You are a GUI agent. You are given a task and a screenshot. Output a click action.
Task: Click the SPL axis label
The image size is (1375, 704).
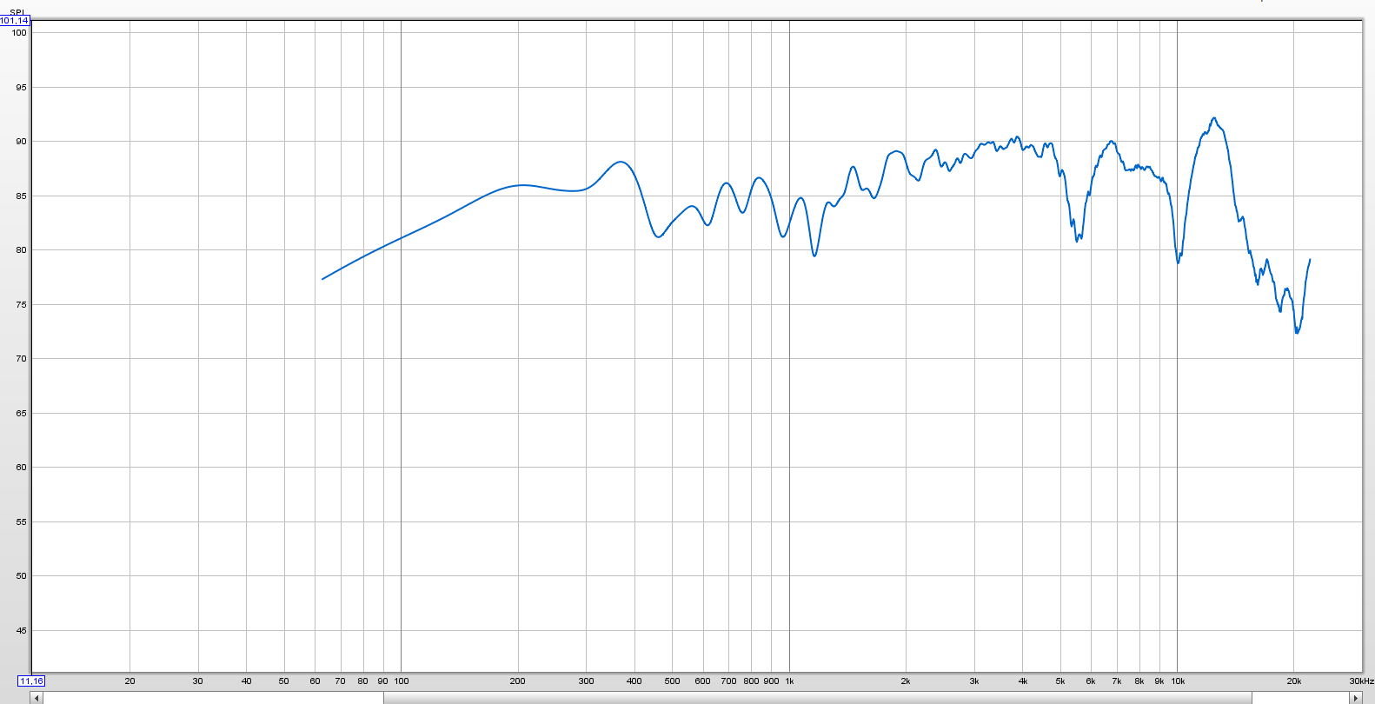tap(18, 12)
